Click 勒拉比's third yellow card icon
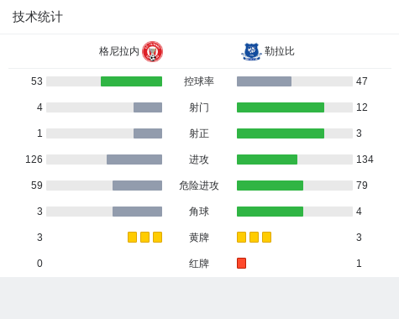This screenshot has height=319, width=399. click(266, 237)
